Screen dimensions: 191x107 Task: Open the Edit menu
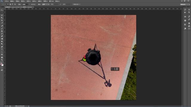[x=12, y=1]
